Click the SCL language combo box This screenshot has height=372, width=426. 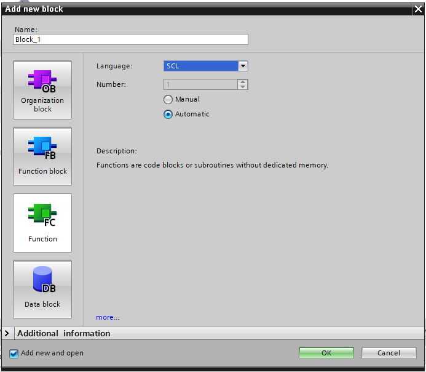206,66
